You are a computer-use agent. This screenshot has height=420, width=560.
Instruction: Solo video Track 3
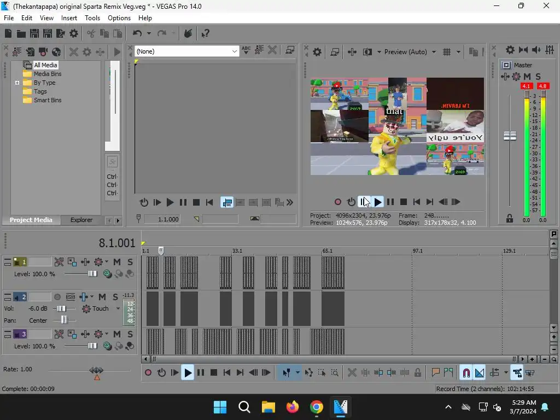coord(130,334)
